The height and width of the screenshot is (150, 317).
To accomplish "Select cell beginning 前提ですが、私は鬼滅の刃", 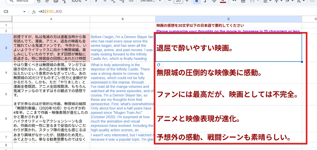I will pyautogui.click(x=51, y=48).
